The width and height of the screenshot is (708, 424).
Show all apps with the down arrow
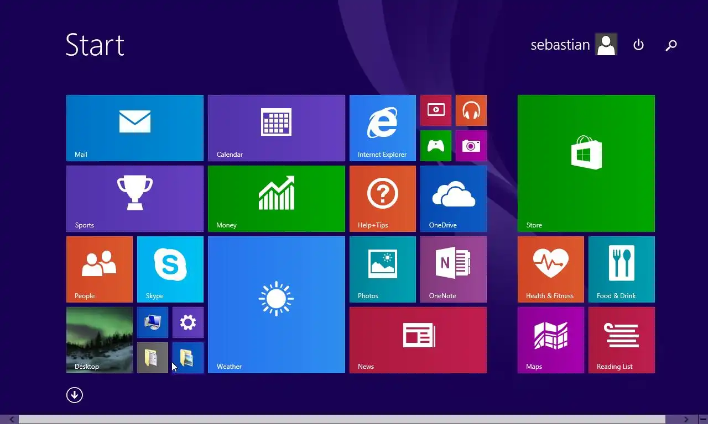pos(75,395)
